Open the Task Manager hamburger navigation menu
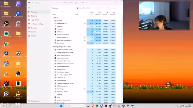193x108 pixels. [29, 8]
